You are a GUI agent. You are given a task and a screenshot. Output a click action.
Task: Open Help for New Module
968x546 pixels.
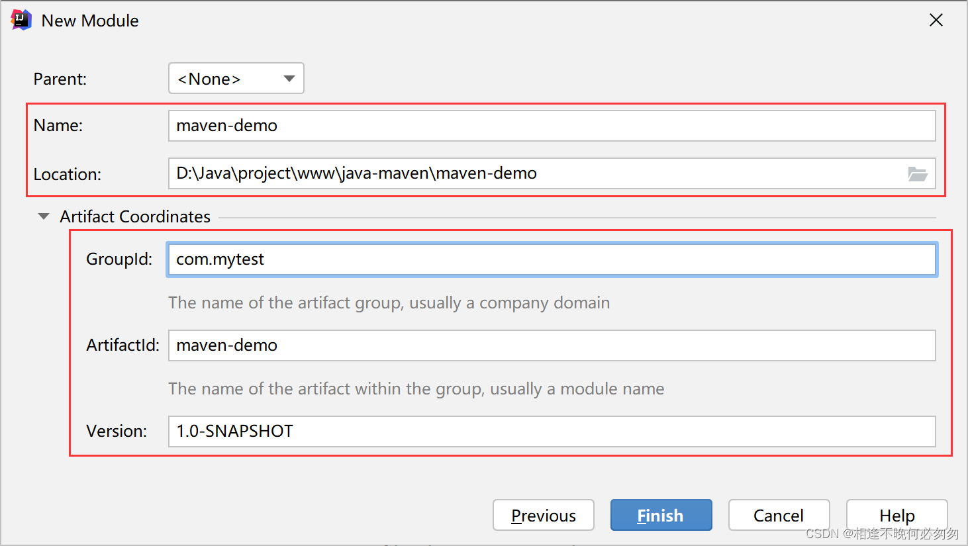(x=896, y=515)
